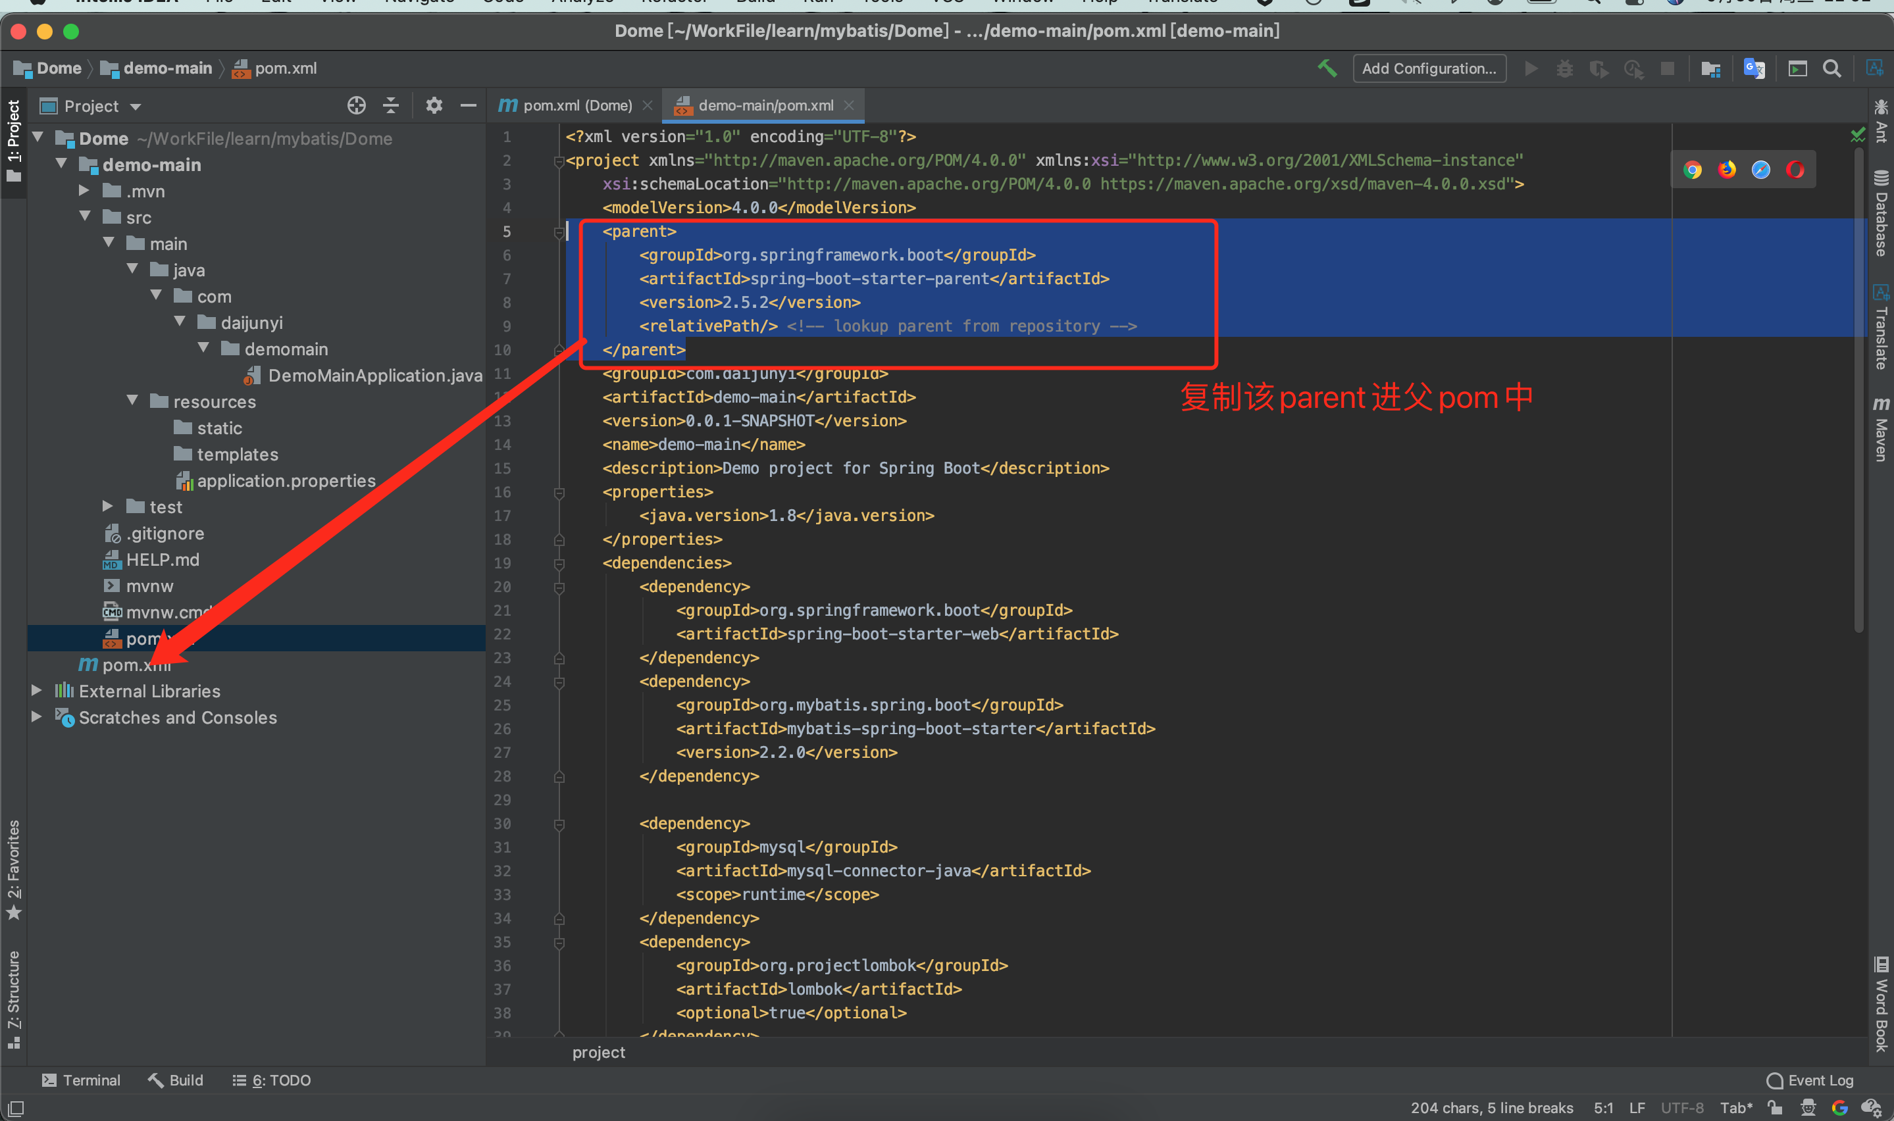Image resolution: width=1894 pixels, height=1121 pixels.
Task: Click the Run with Coverage icon
Action: point(1599,68)
